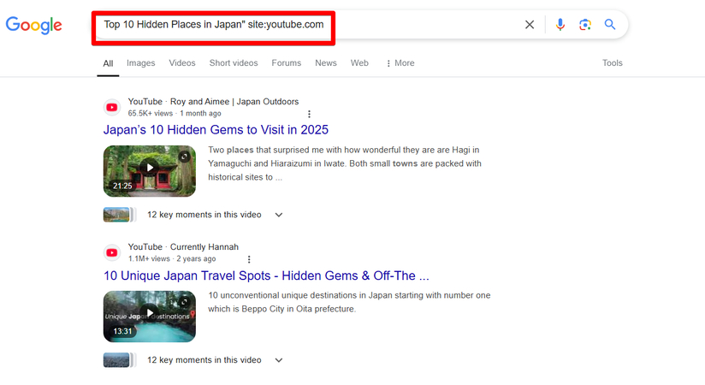The width and height of the screenshot is (705, 385).
Task: Open 10 Unique Japan Travel Spots link
Action: [x=266, y=275]
